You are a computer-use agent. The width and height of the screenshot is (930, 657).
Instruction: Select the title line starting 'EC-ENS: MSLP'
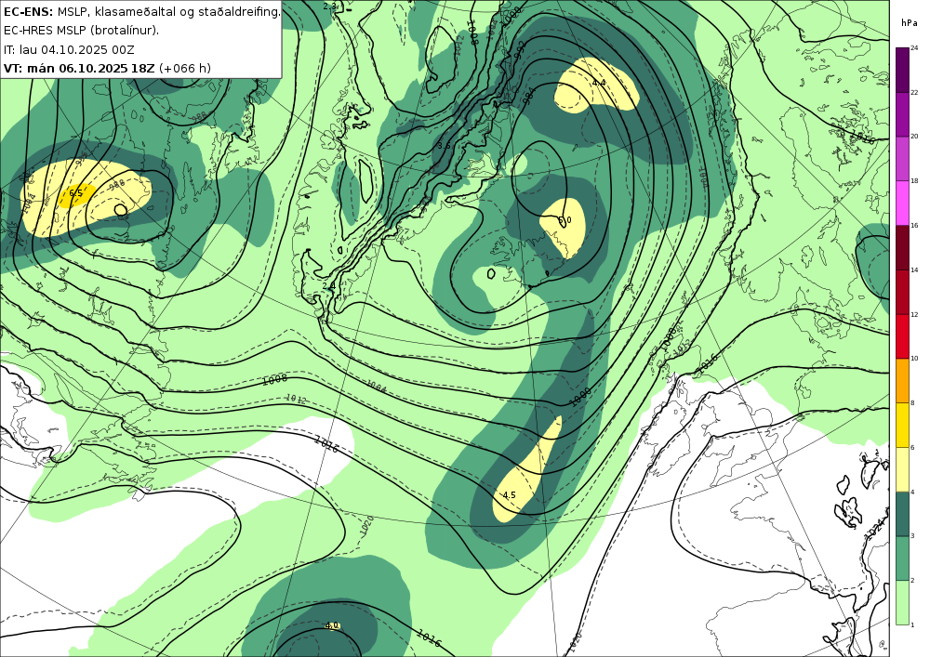point(141,11)
